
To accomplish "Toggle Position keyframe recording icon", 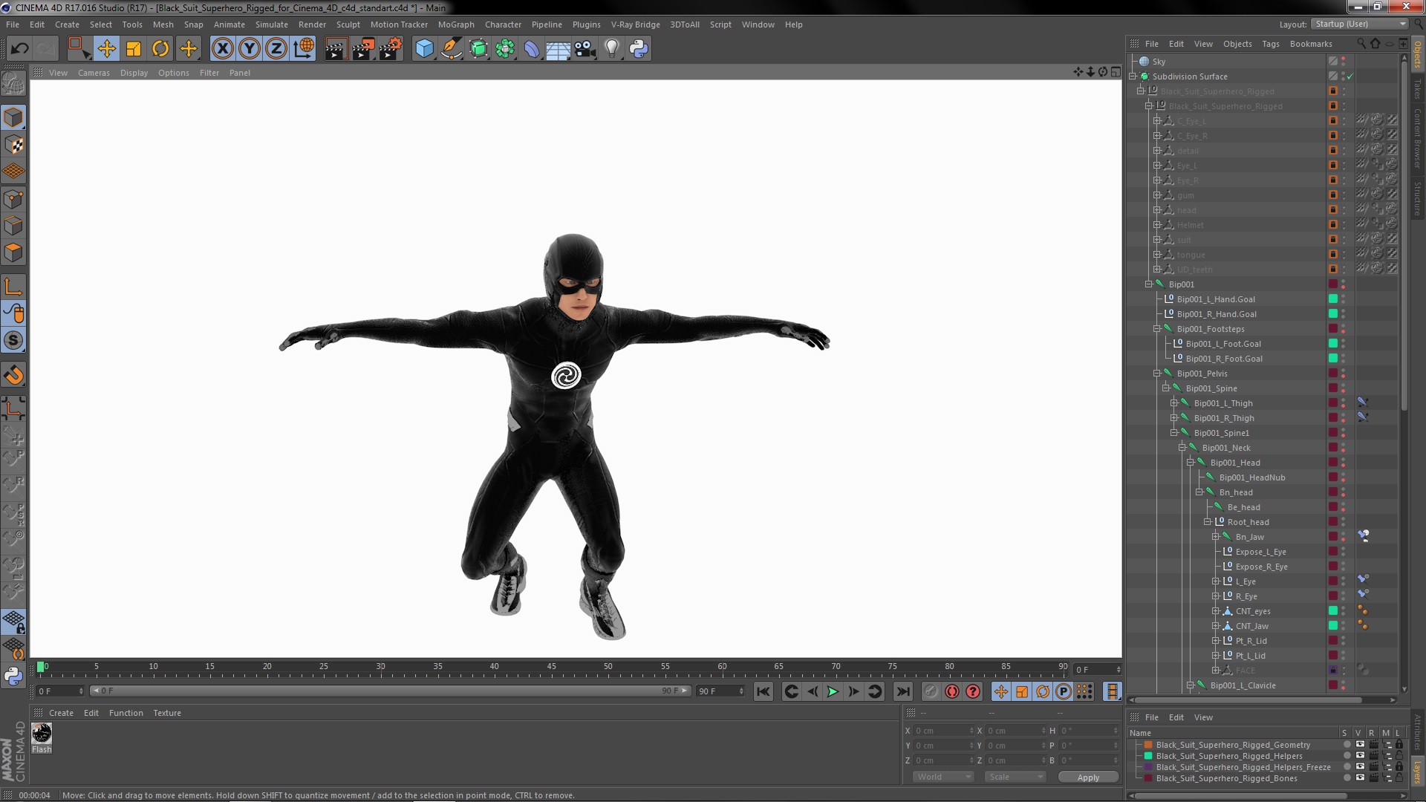I will pos(1001,691).
